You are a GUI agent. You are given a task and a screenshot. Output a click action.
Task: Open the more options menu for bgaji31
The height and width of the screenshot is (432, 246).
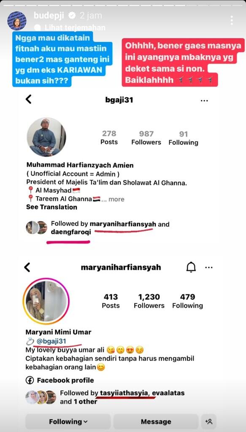204,101
